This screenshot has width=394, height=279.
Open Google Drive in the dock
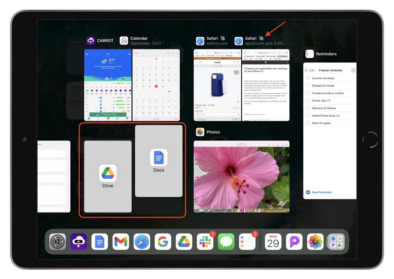[184, 242]
